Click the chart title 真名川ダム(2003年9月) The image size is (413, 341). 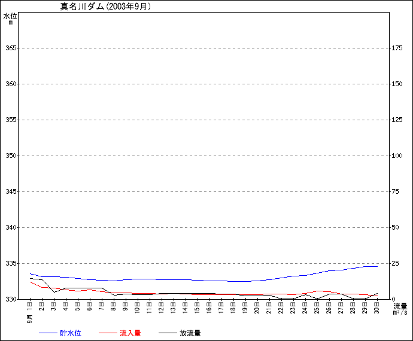point(105,7)
